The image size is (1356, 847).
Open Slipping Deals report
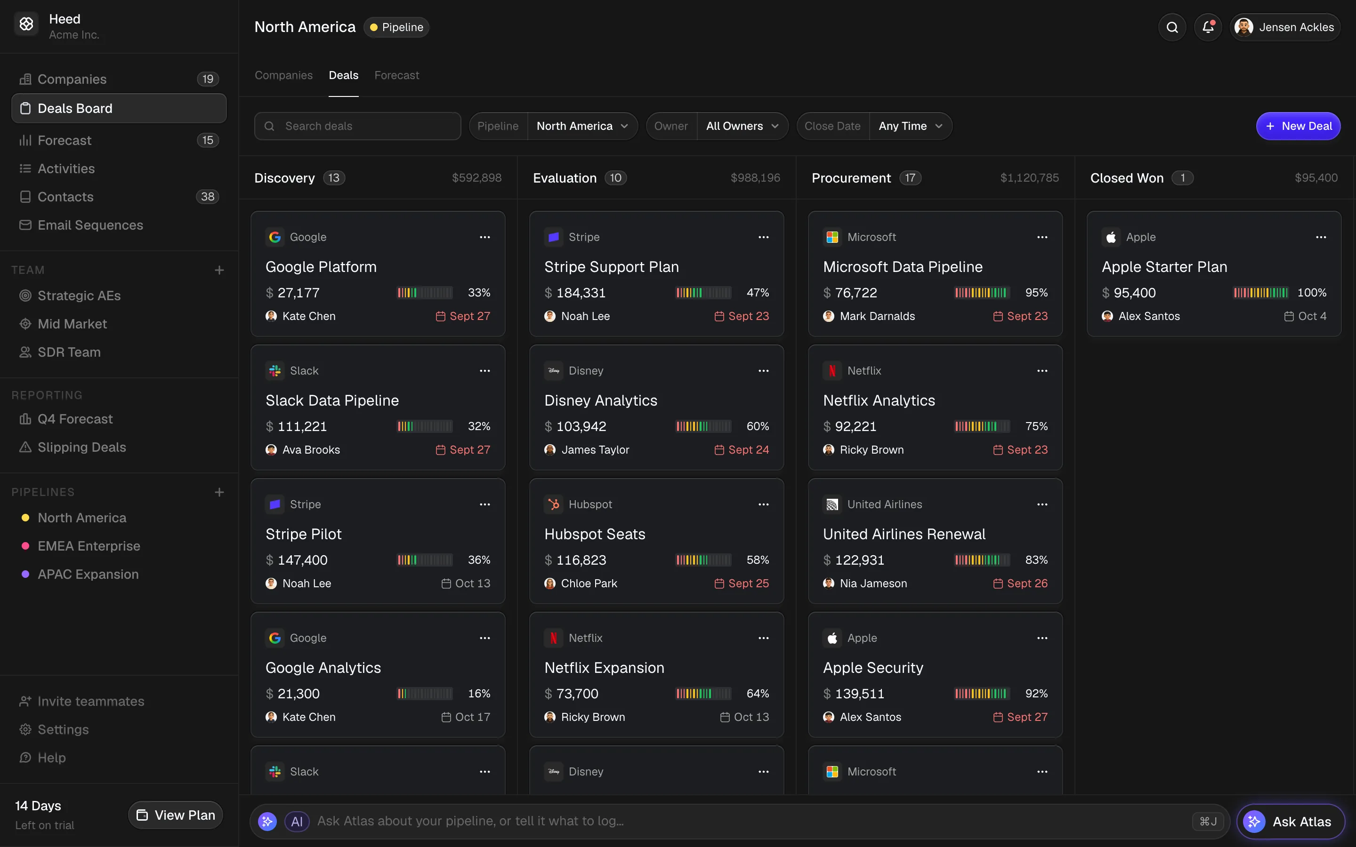coord(119,447)
